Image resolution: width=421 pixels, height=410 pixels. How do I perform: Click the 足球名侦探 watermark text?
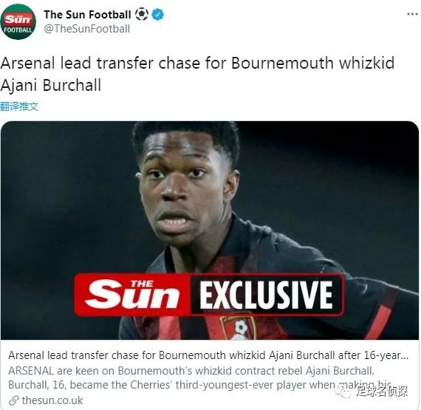(382, 392)
